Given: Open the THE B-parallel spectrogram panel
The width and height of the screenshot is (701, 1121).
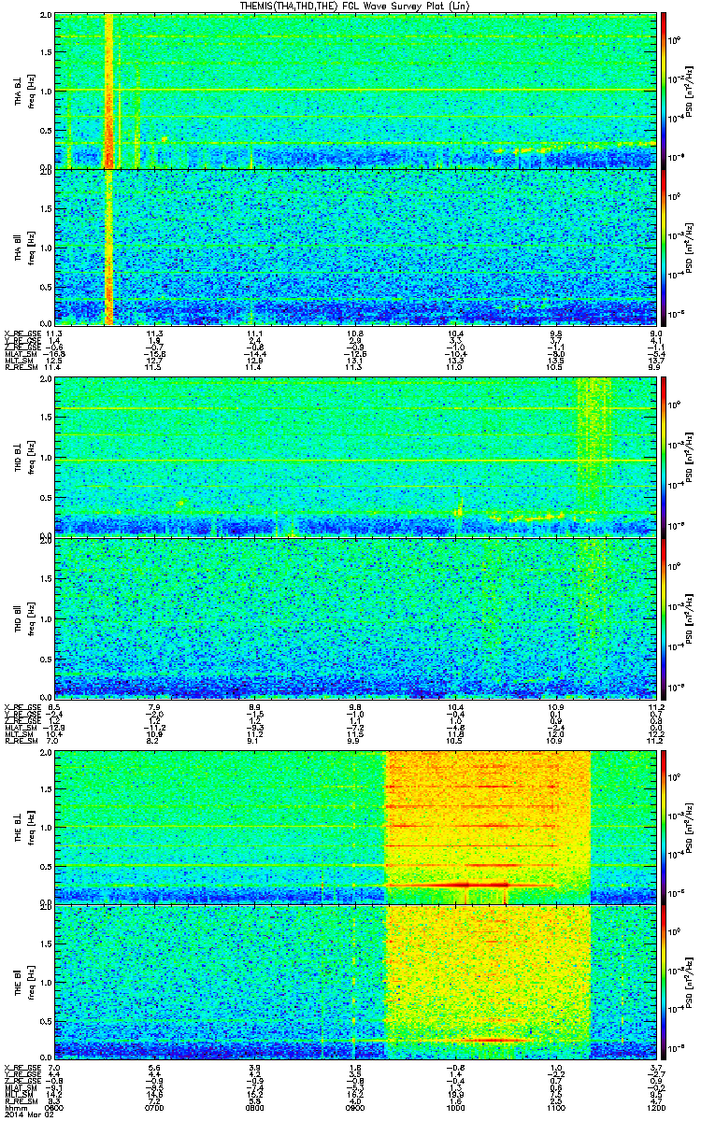Looking at the screenshot, I should [354, 983].
